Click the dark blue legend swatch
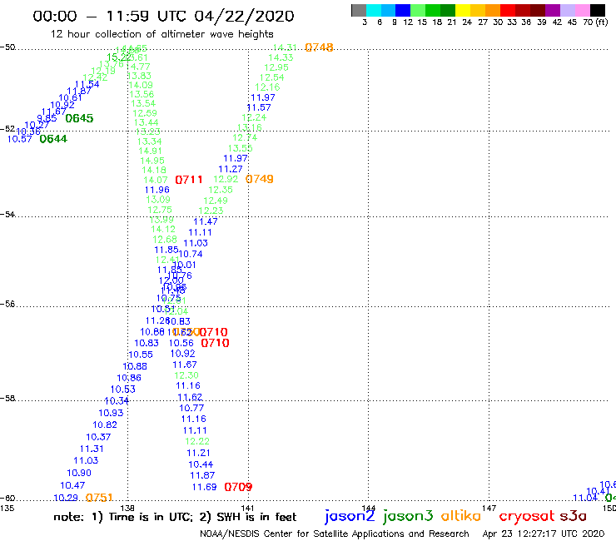616x541 pixels. point(403,10)
